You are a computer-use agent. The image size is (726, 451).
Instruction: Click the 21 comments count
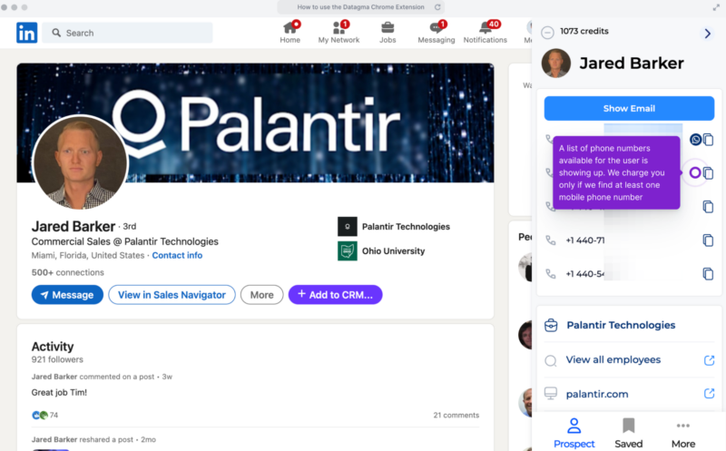coord(456,415)
